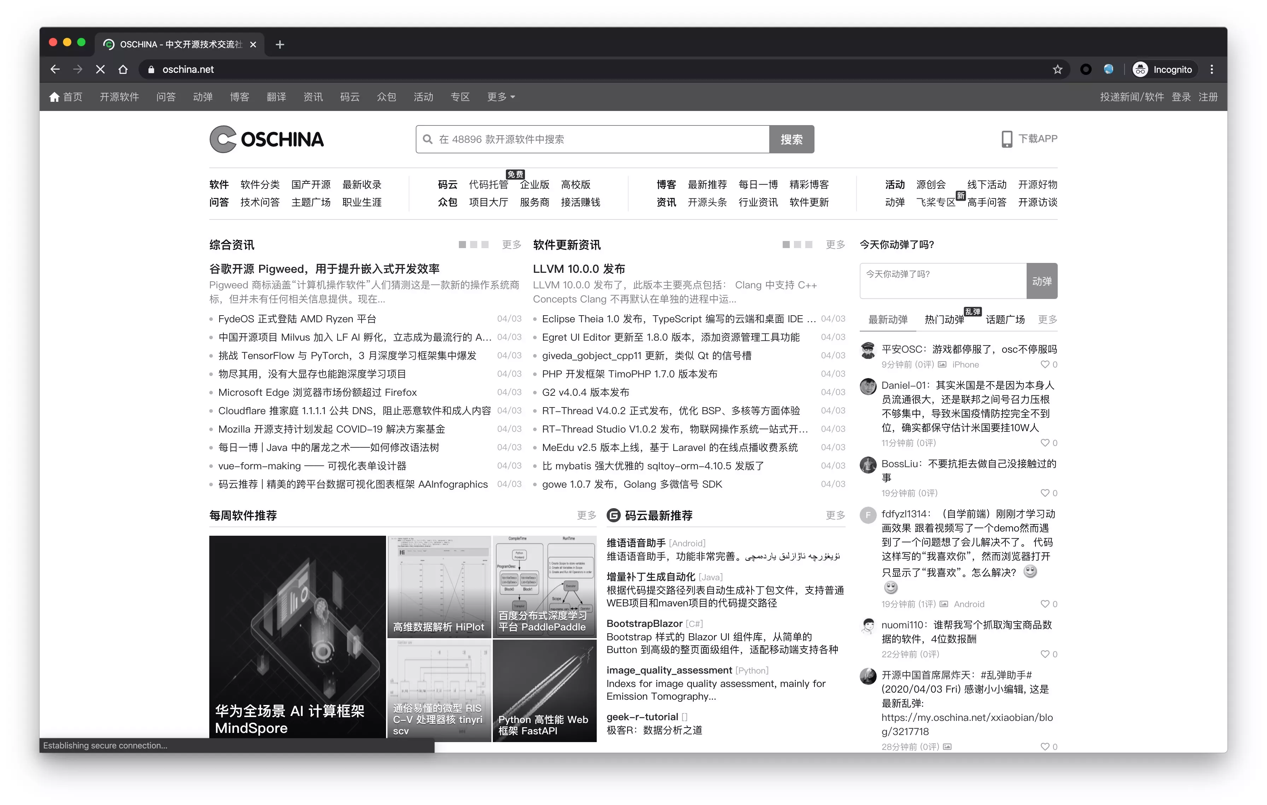
Task: Open 飞桨专区 link
Action: coord(935,202)
